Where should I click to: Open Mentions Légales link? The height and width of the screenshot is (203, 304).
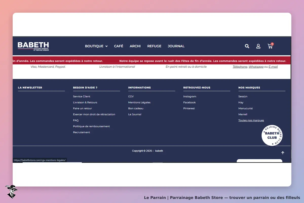coord(139,103)
